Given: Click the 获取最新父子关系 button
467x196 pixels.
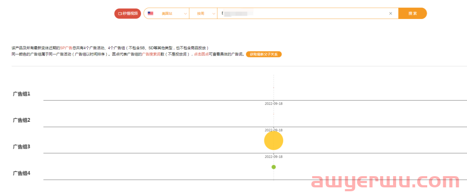Looking at the screenshot, I should click(x=264, y=54).
